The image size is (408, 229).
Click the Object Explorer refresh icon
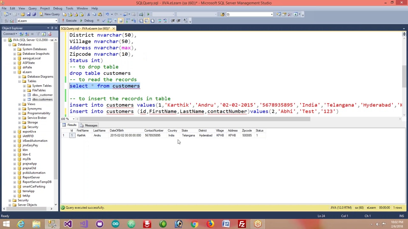coord(44,34)
